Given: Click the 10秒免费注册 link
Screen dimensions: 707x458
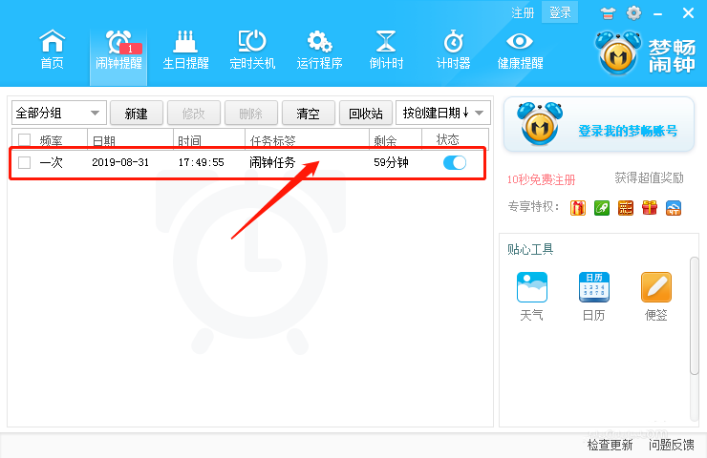Looking at the screenshot, I should tap(541, 179).
